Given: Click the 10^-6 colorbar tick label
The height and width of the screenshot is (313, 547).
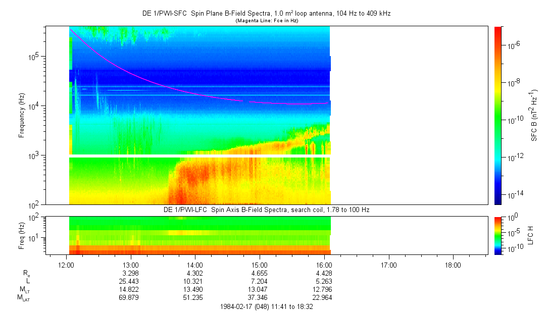Looking at the screenshot, I should [513, 45].
